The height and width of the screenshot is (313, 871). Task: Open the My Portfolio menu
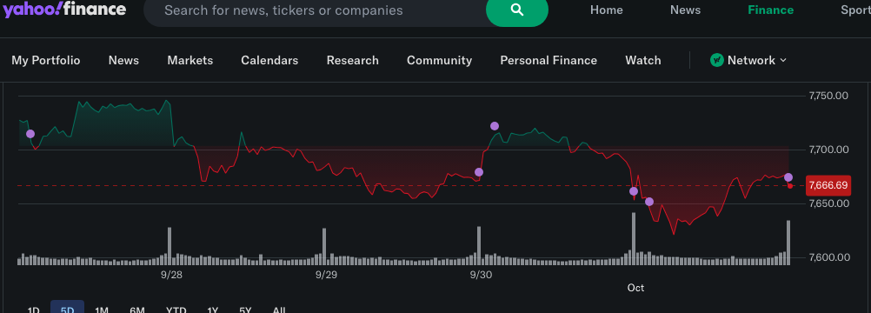[45, 60]
